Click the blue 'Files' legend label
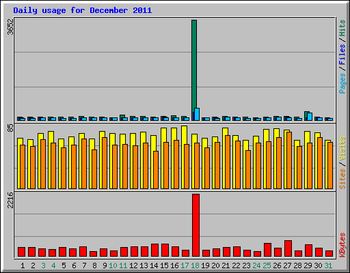350x273 pixels. coord(342,54)
